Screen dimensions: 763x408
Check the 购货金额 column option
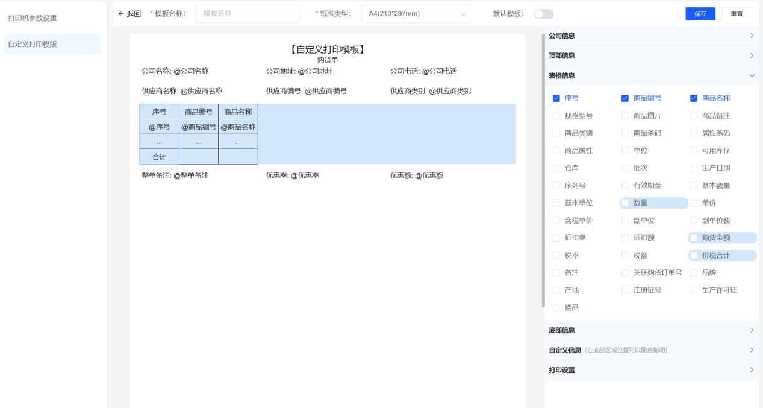[694, 238]
